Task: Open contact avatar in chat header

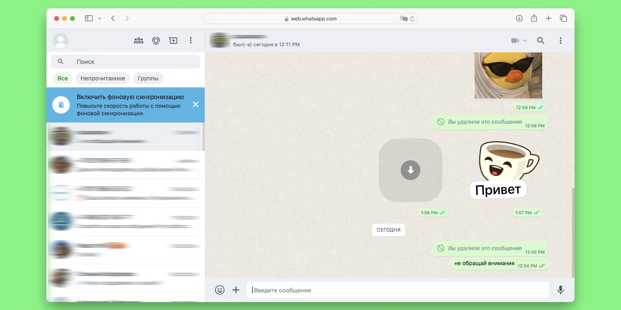Action: 220,40
